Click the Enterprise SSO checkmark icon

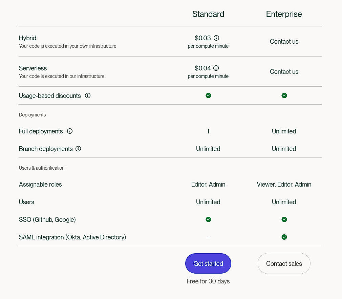click(284, 219)
